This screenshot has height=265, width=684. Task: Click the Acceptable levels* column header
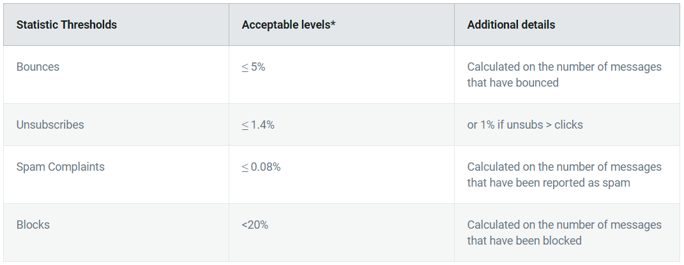point(288,25)
